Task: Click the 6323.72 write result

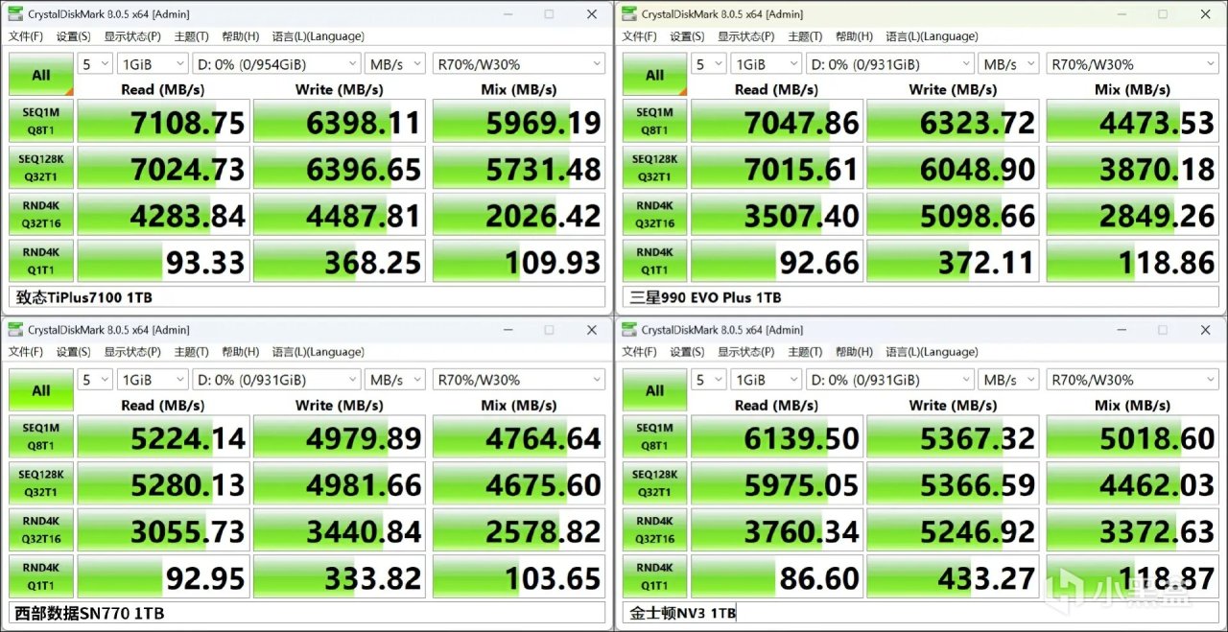Action: 954,121
